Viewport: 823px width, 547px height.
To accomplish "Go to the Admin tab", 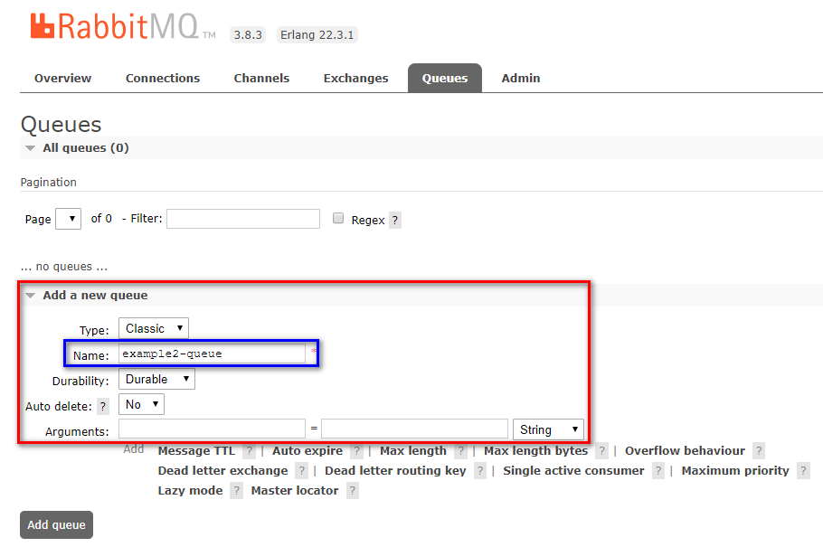I will point(520,79).
